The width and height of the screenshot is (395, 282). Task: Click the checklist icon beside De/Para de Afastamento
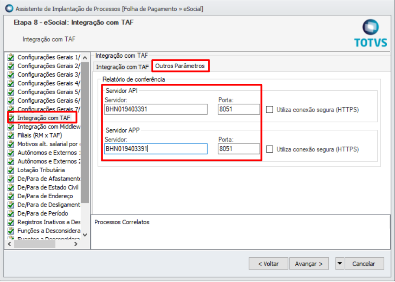[x=11, y=179]
